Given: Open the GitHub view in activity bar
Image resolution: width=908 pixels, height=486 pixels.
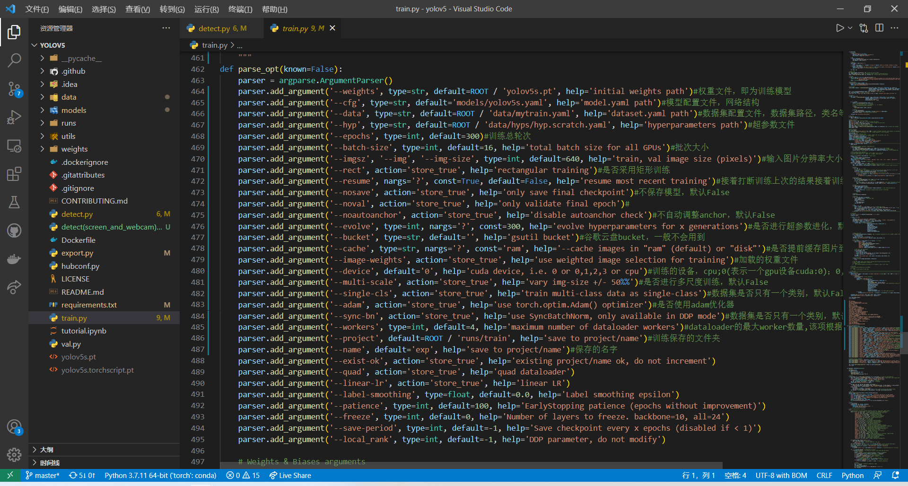Looking at the screenshot, I should click(x=14, y=230).
